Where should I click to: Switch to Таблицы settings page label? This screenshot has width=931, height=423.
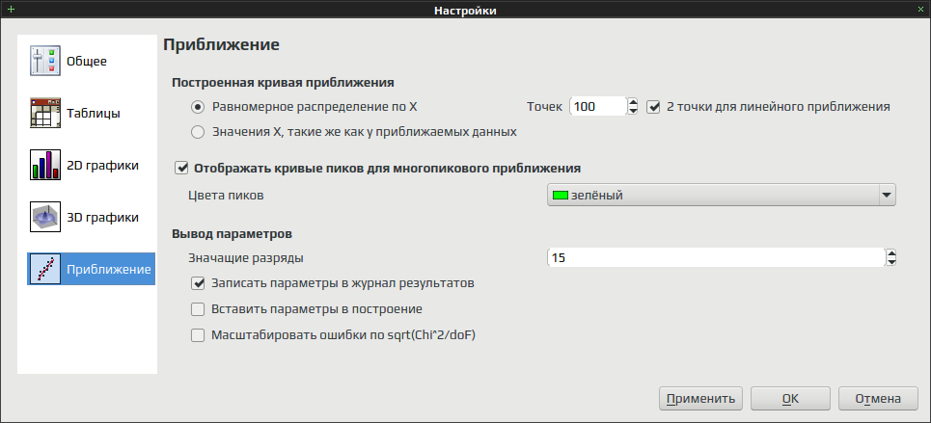(x=94, y=113)
